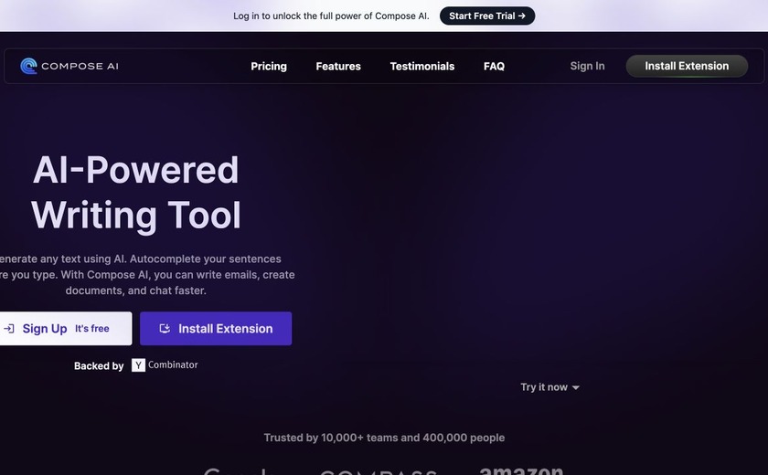Viewport: 768px width, 475px height.
Task: Click the header Install Extension button
Action: pyautogui.click(x=687, y=66)
